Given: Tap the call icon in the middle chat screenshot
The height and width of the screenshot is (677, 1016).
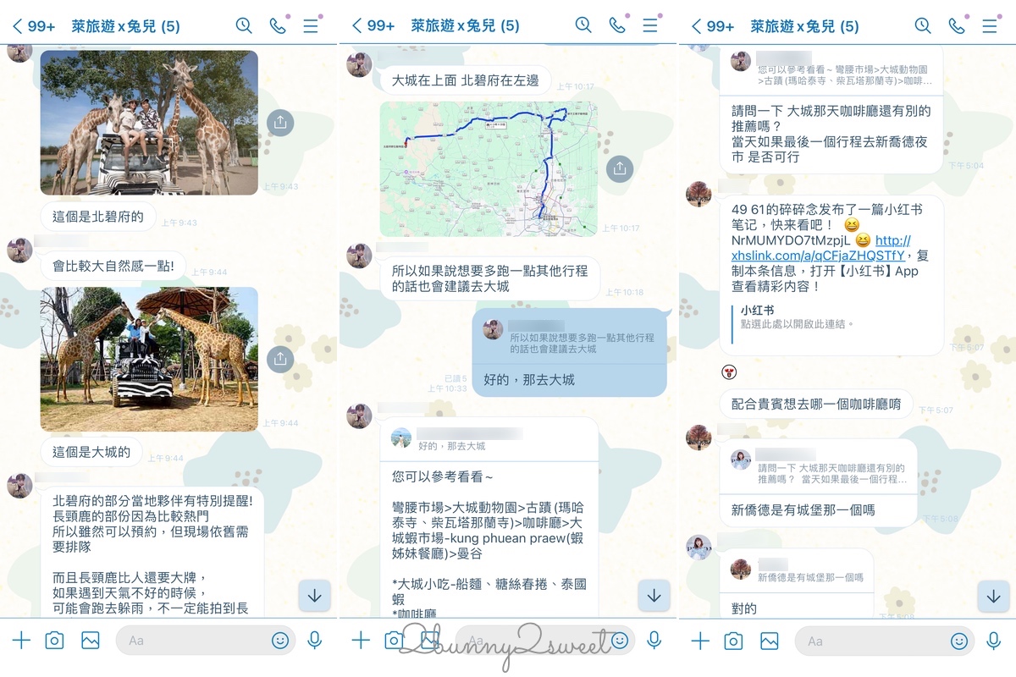Looking at the screenshot, I should [x=617, y=25].
